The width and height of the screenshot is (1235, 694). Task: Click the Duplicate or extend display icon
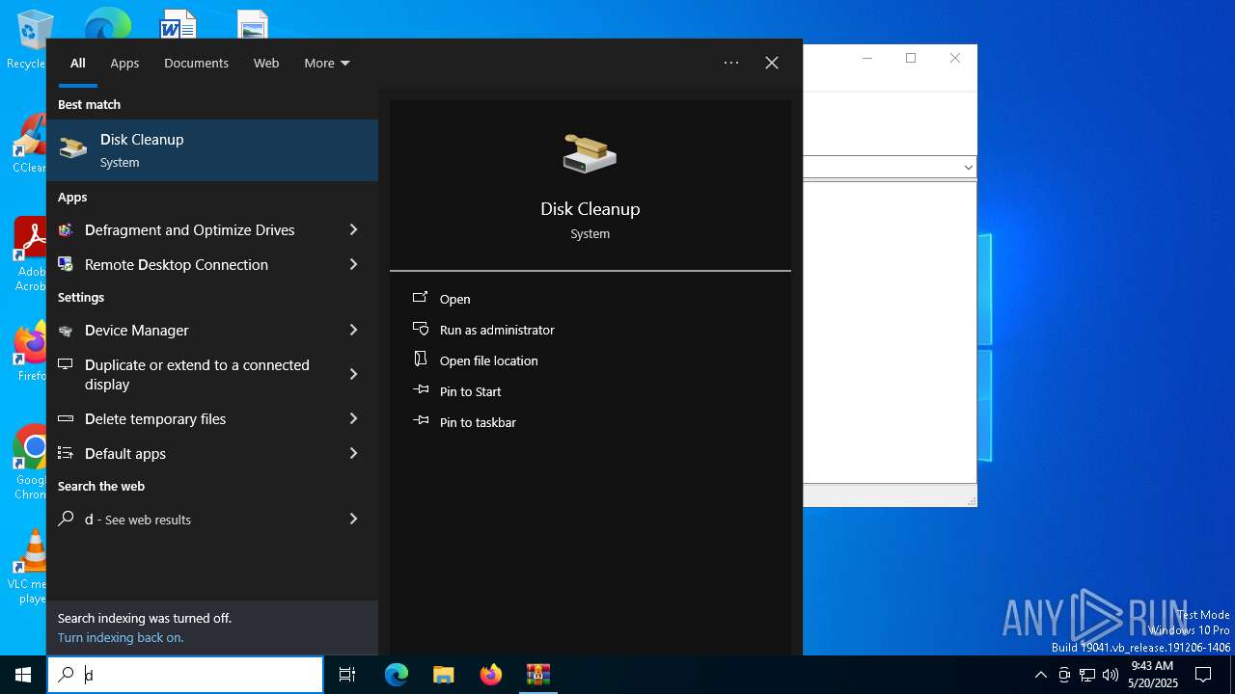point(66,364)
